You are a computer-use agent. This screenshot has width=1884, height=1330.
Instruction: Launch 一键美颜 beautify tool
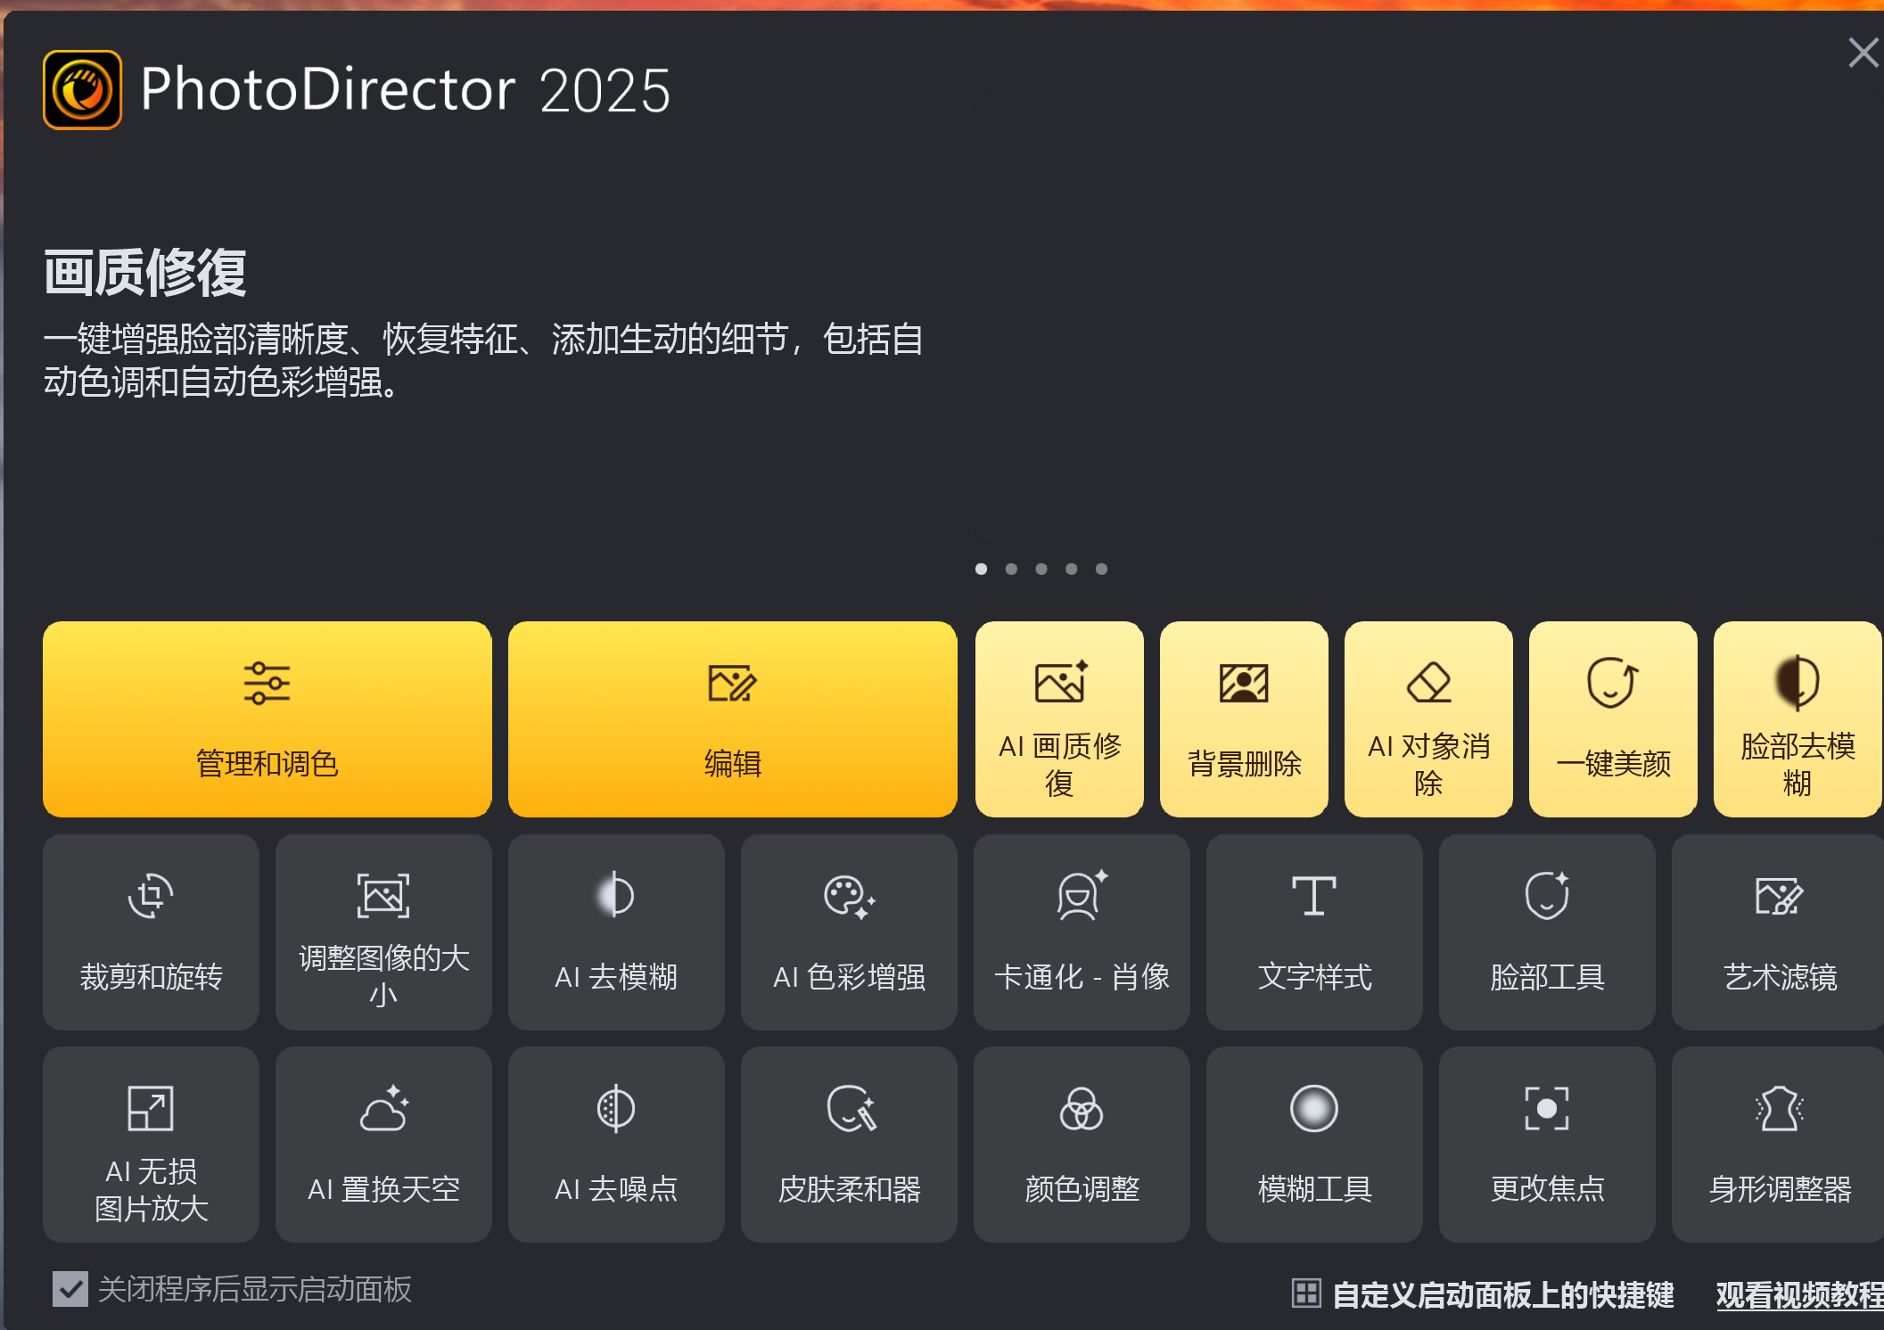coord(1613,718)
